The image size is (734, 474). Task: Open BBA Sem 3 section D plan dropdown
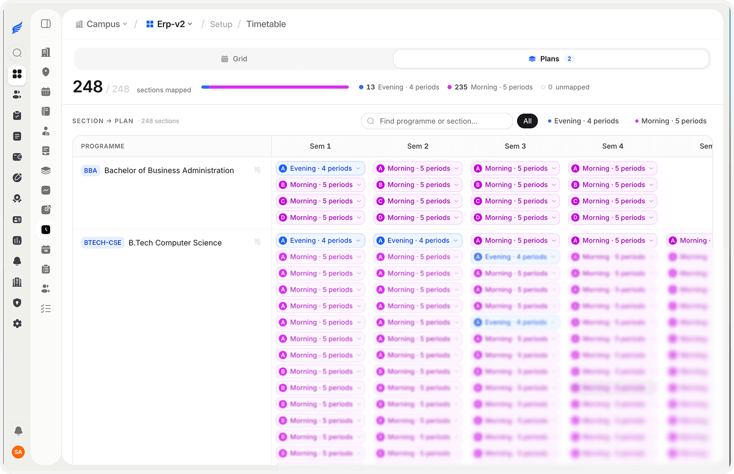coord(515,217)
